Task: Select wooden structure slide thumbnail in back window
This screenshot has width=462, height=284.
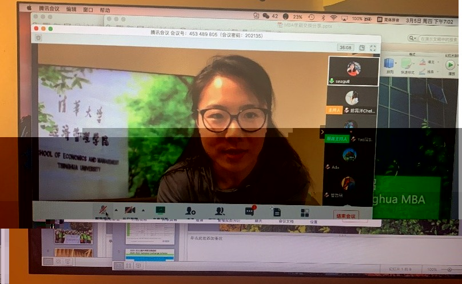Action: click(73, 253)
